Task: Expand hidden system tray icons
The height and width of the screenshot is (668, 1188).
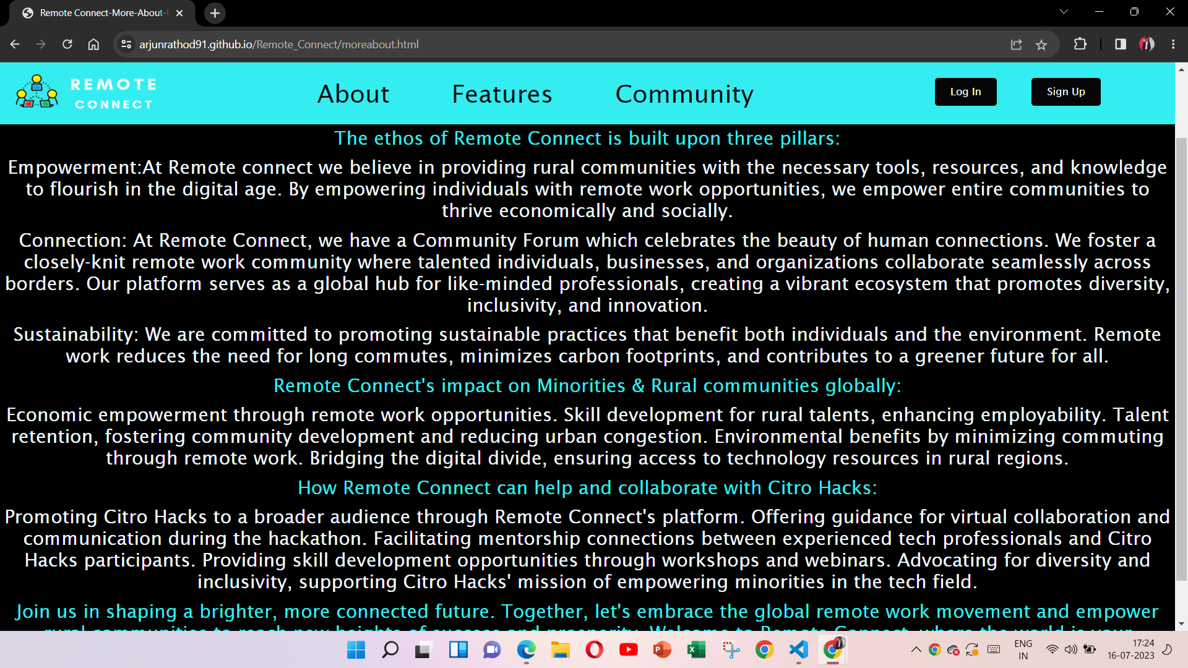Action: 916,649
